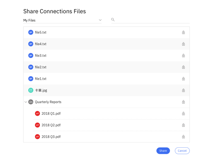
Task: Select the 2018 Q2.pdf file name
Action: pyautogui.click(x=51, y=125)
